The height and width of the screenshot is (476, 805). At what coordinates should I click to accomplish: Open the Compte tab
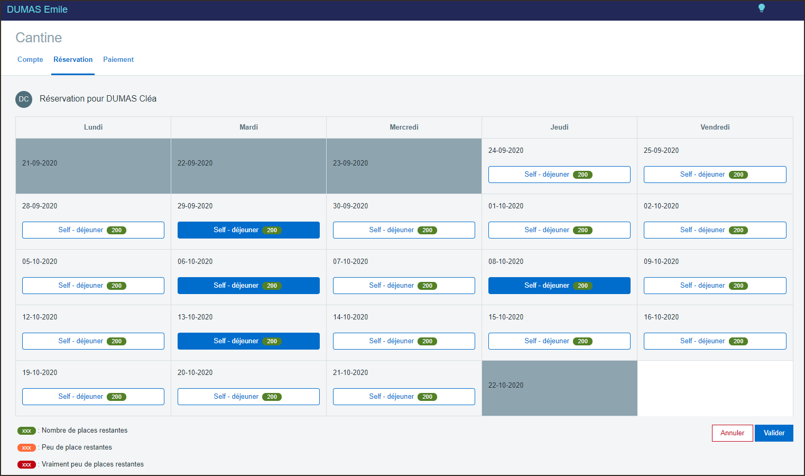30,60
